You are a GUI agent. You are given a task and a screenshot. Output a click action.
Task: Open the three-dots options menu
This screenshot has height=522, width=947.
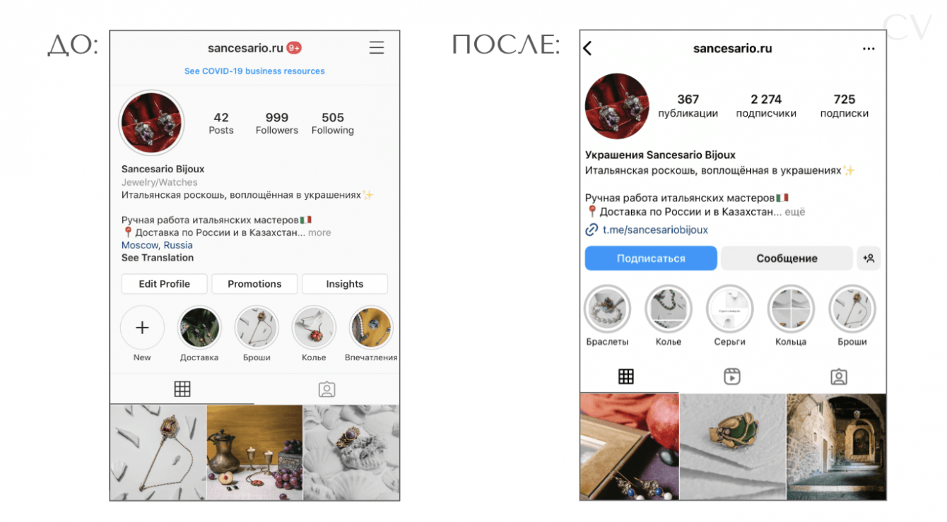point(869,49)
